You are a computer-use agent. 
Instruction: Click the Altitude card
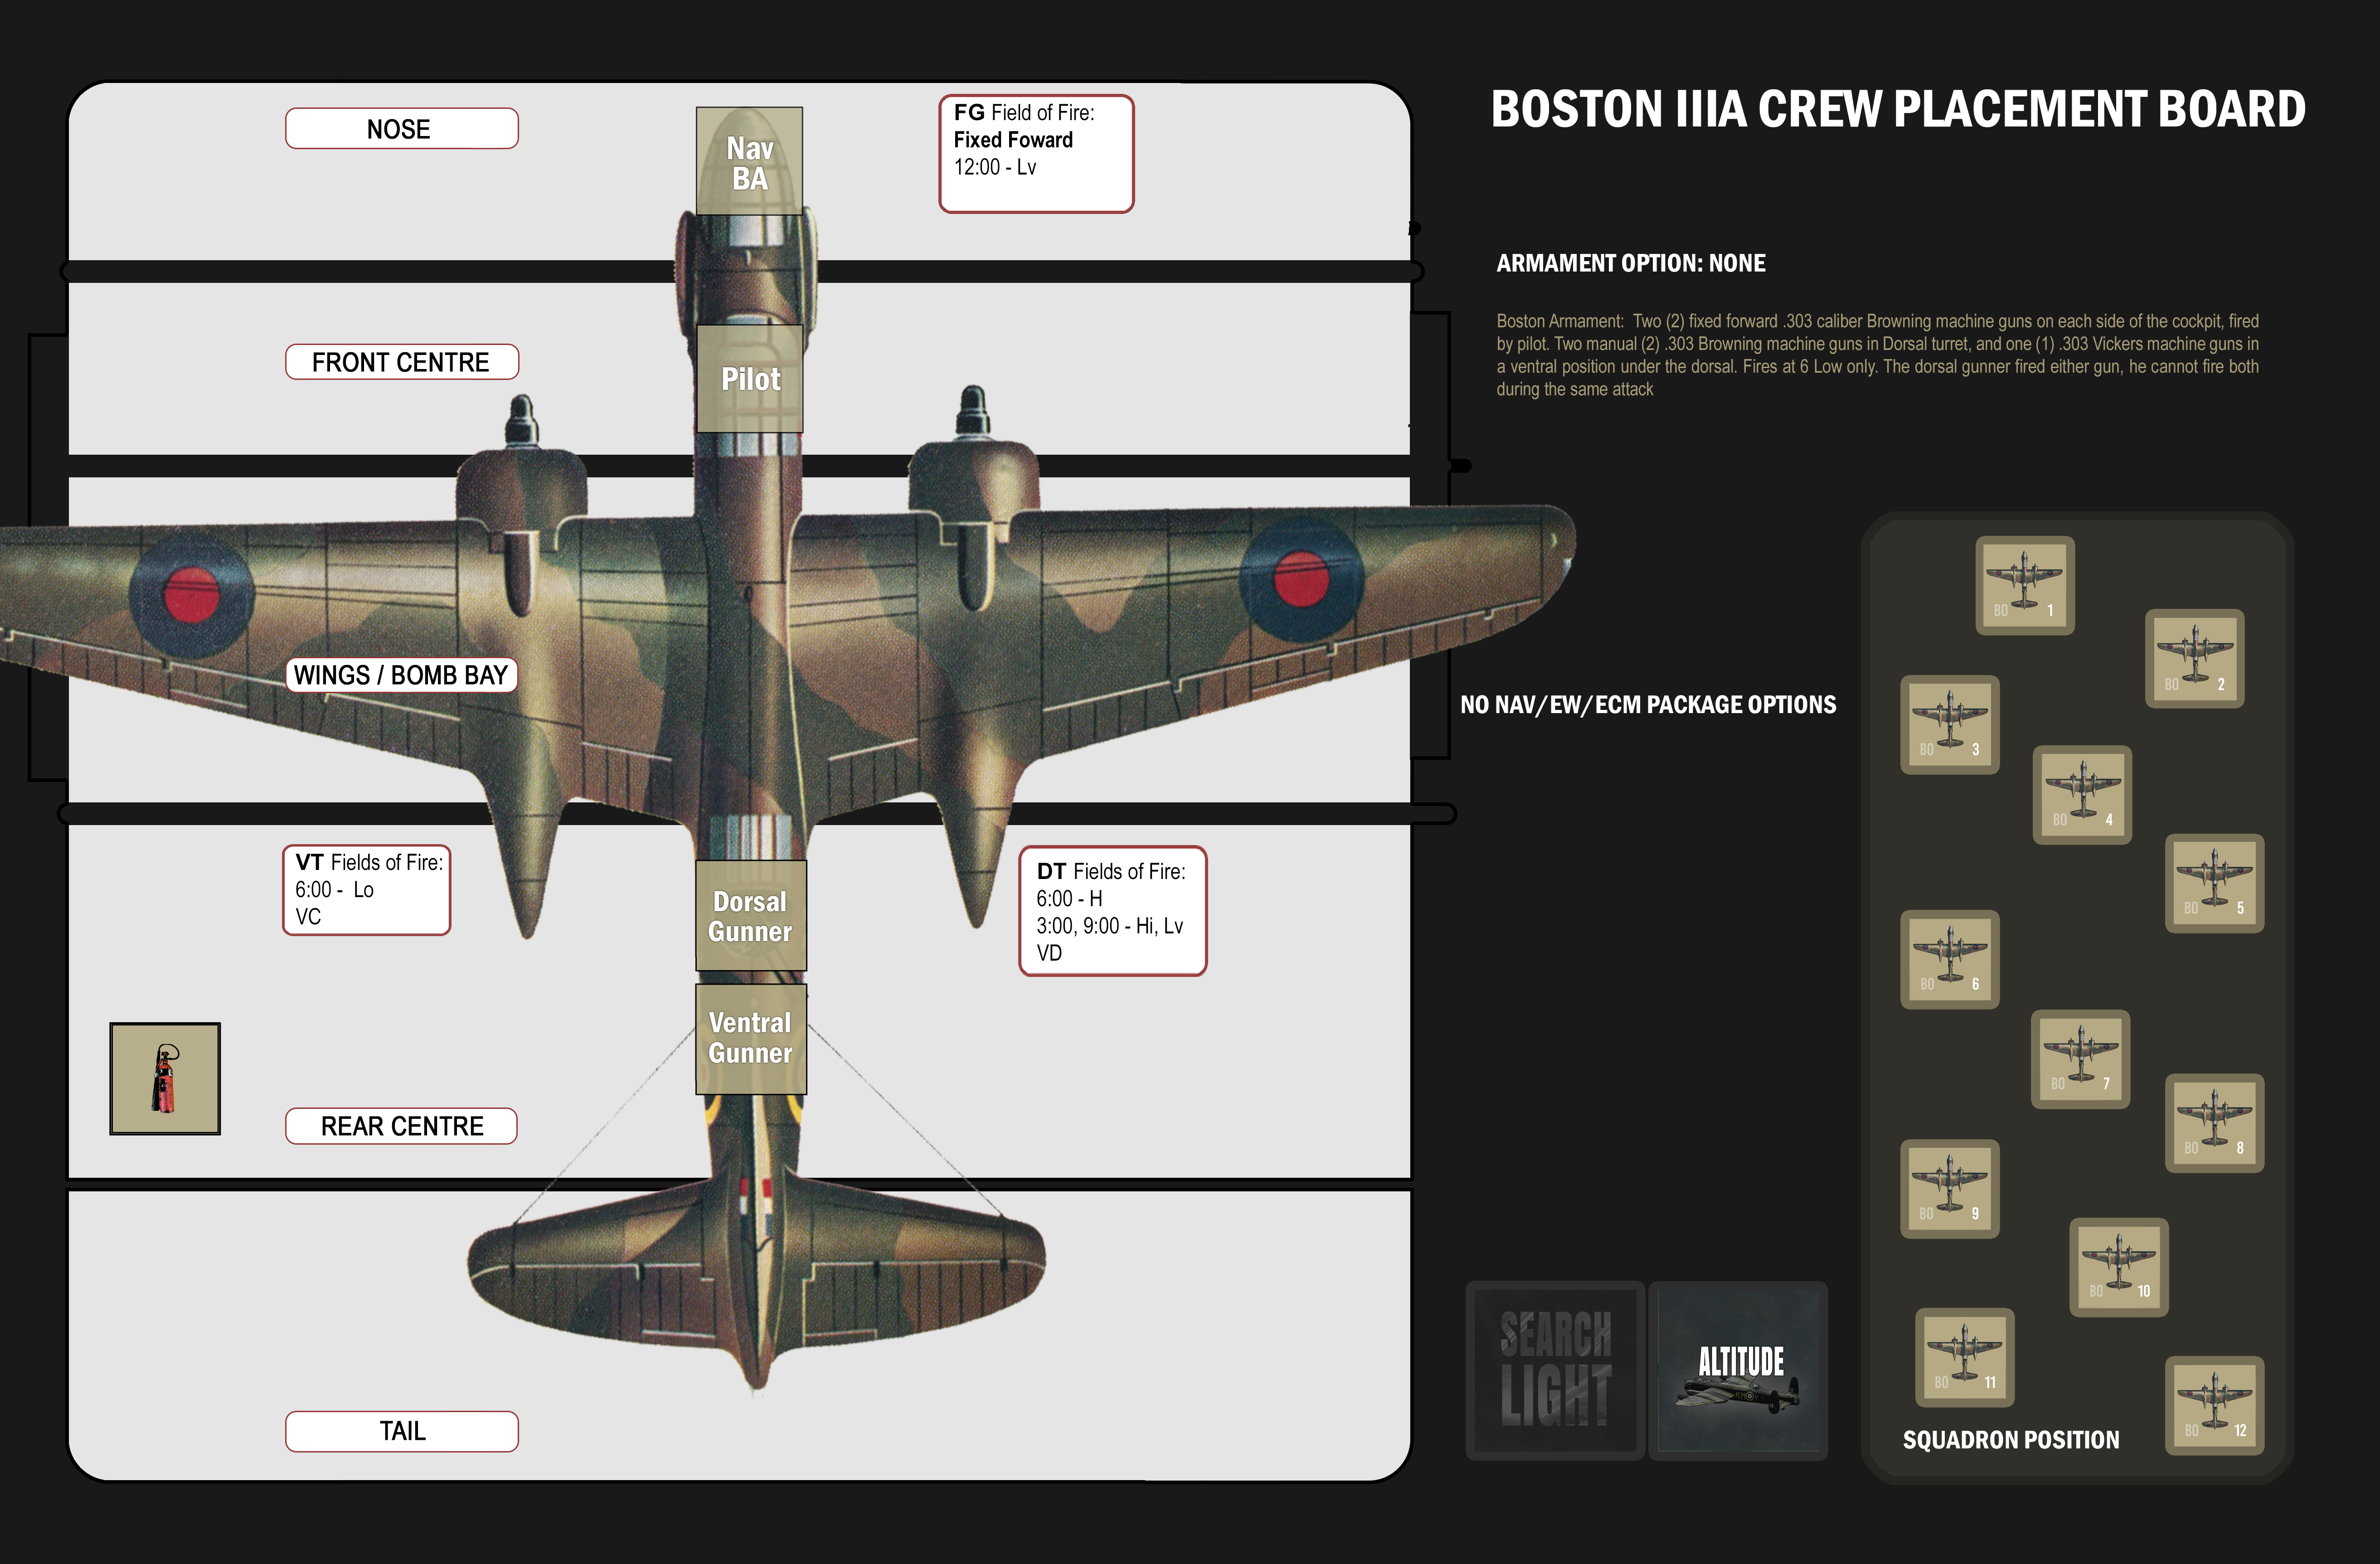click(1738, 1370)
